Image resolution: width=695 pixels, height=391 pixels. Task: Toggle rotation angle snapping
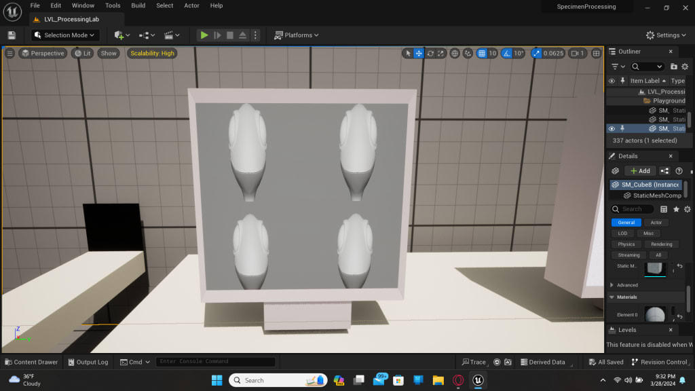click(x=506, y=53)
